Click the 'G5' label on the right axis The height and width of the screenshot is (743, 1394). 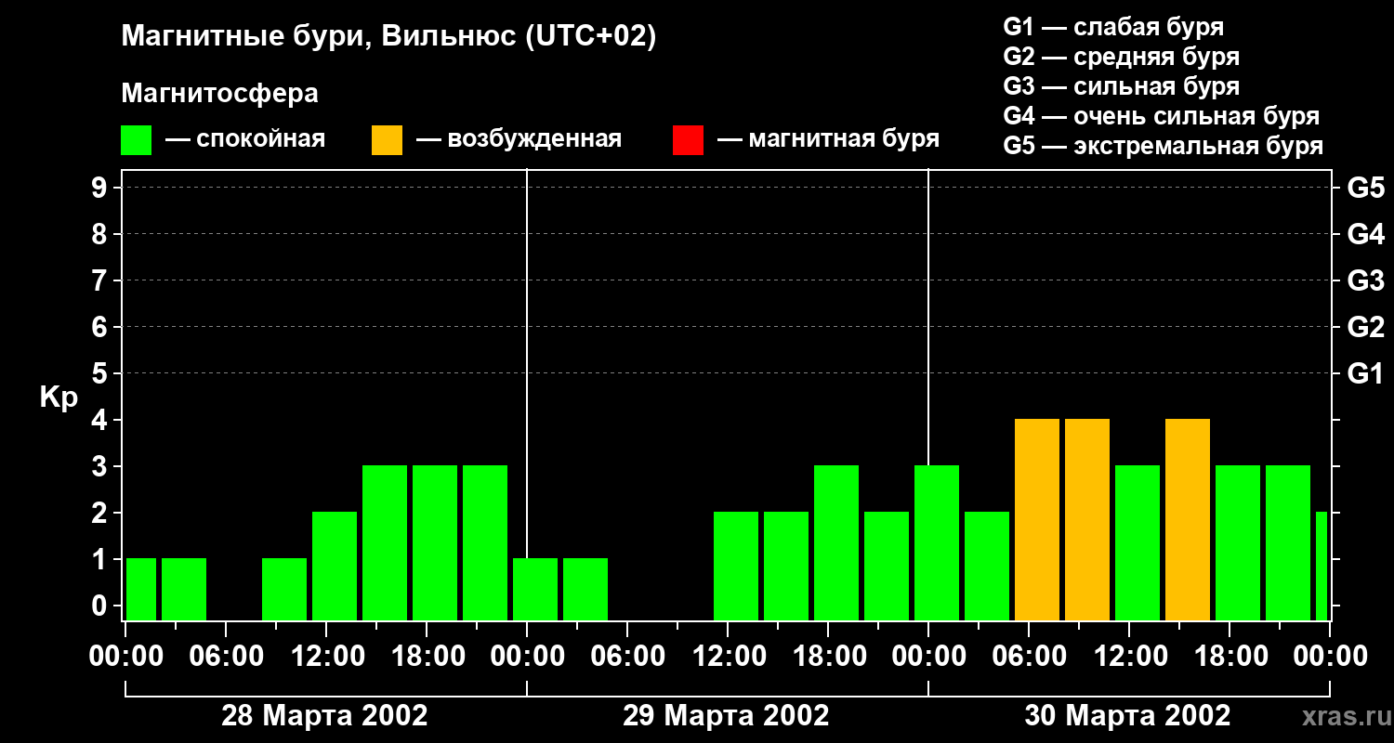coord(1366,188)
